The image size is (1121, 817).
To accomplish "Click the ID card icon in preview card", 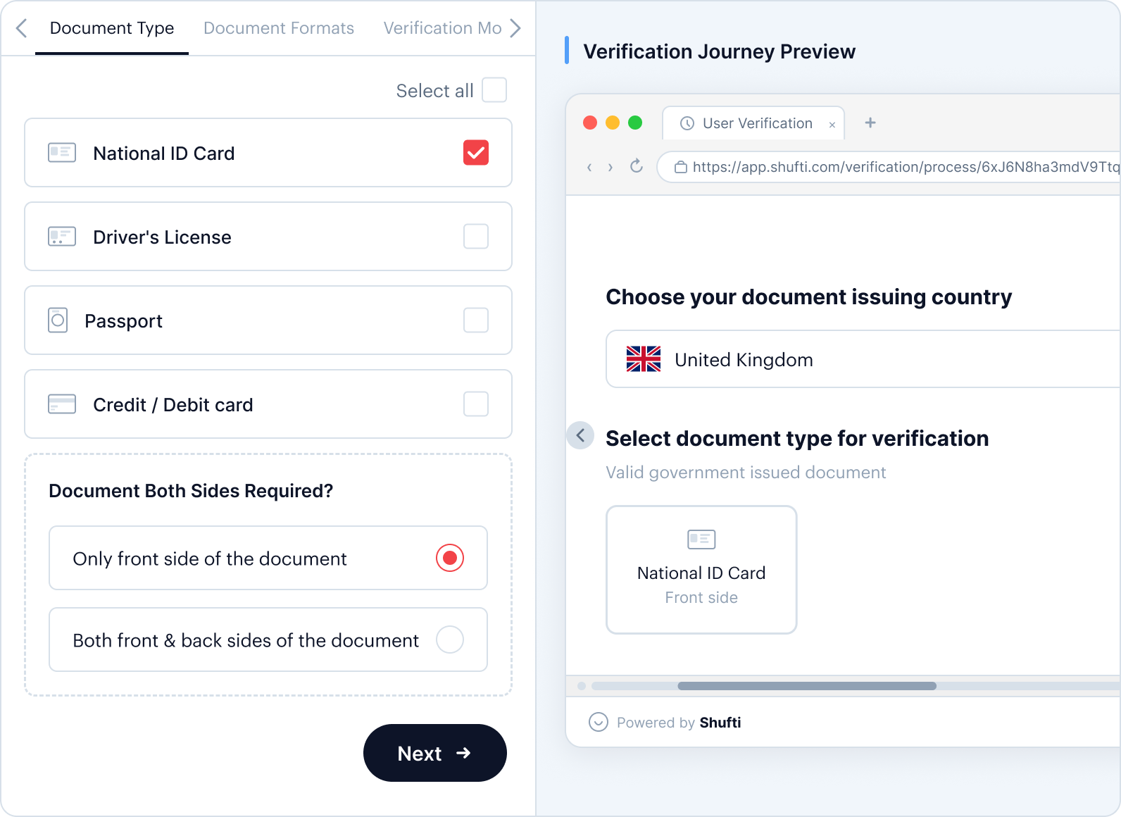I will click(701, 540).
